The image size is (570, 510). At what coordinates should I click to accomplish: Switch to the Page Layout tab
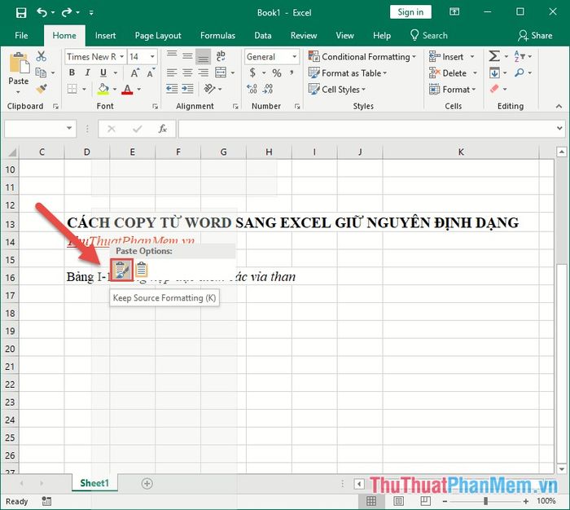[158, 36]
